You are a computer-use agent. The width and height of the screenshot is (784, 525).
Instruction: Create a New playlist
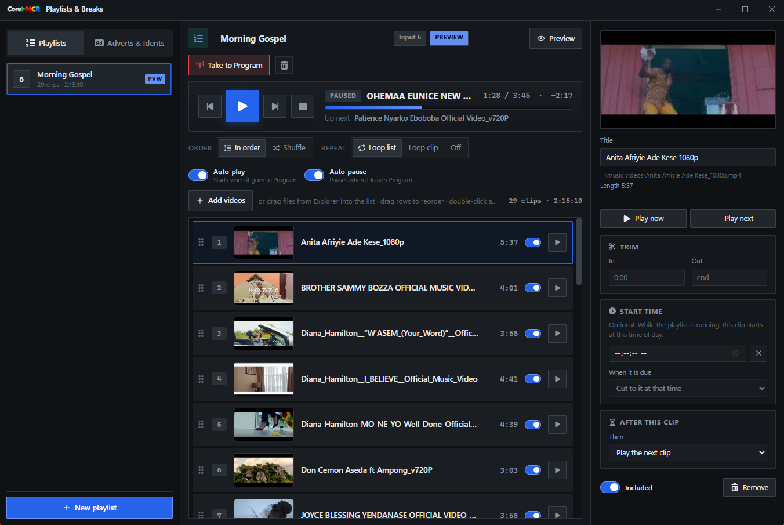pos(89,508)
